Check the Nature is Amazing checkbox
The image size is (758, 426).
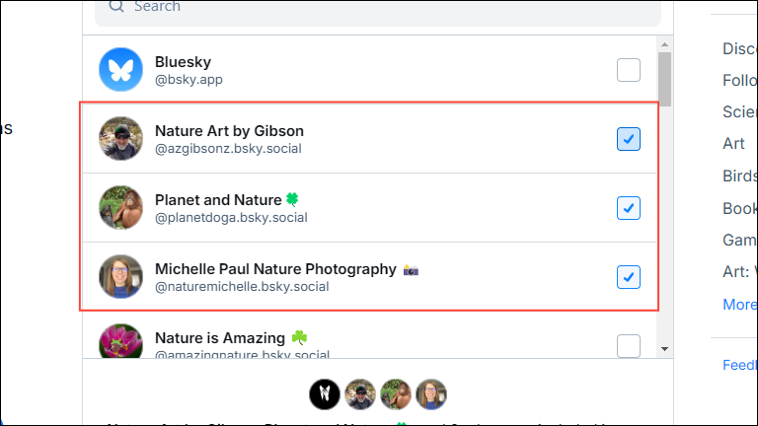coord(629,346)
